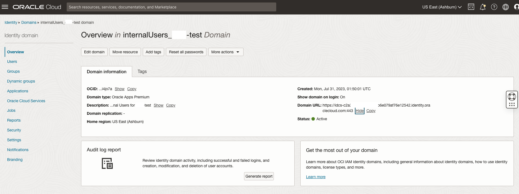This screenshot has height=194, width=519.
Task: Open the announcements bell icon
Action: point(483,7)
